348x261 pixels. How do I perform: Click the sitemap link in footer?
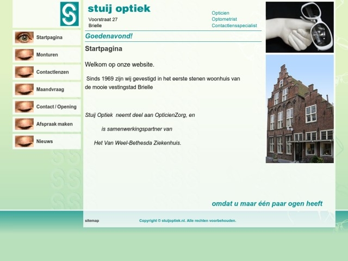92,221
